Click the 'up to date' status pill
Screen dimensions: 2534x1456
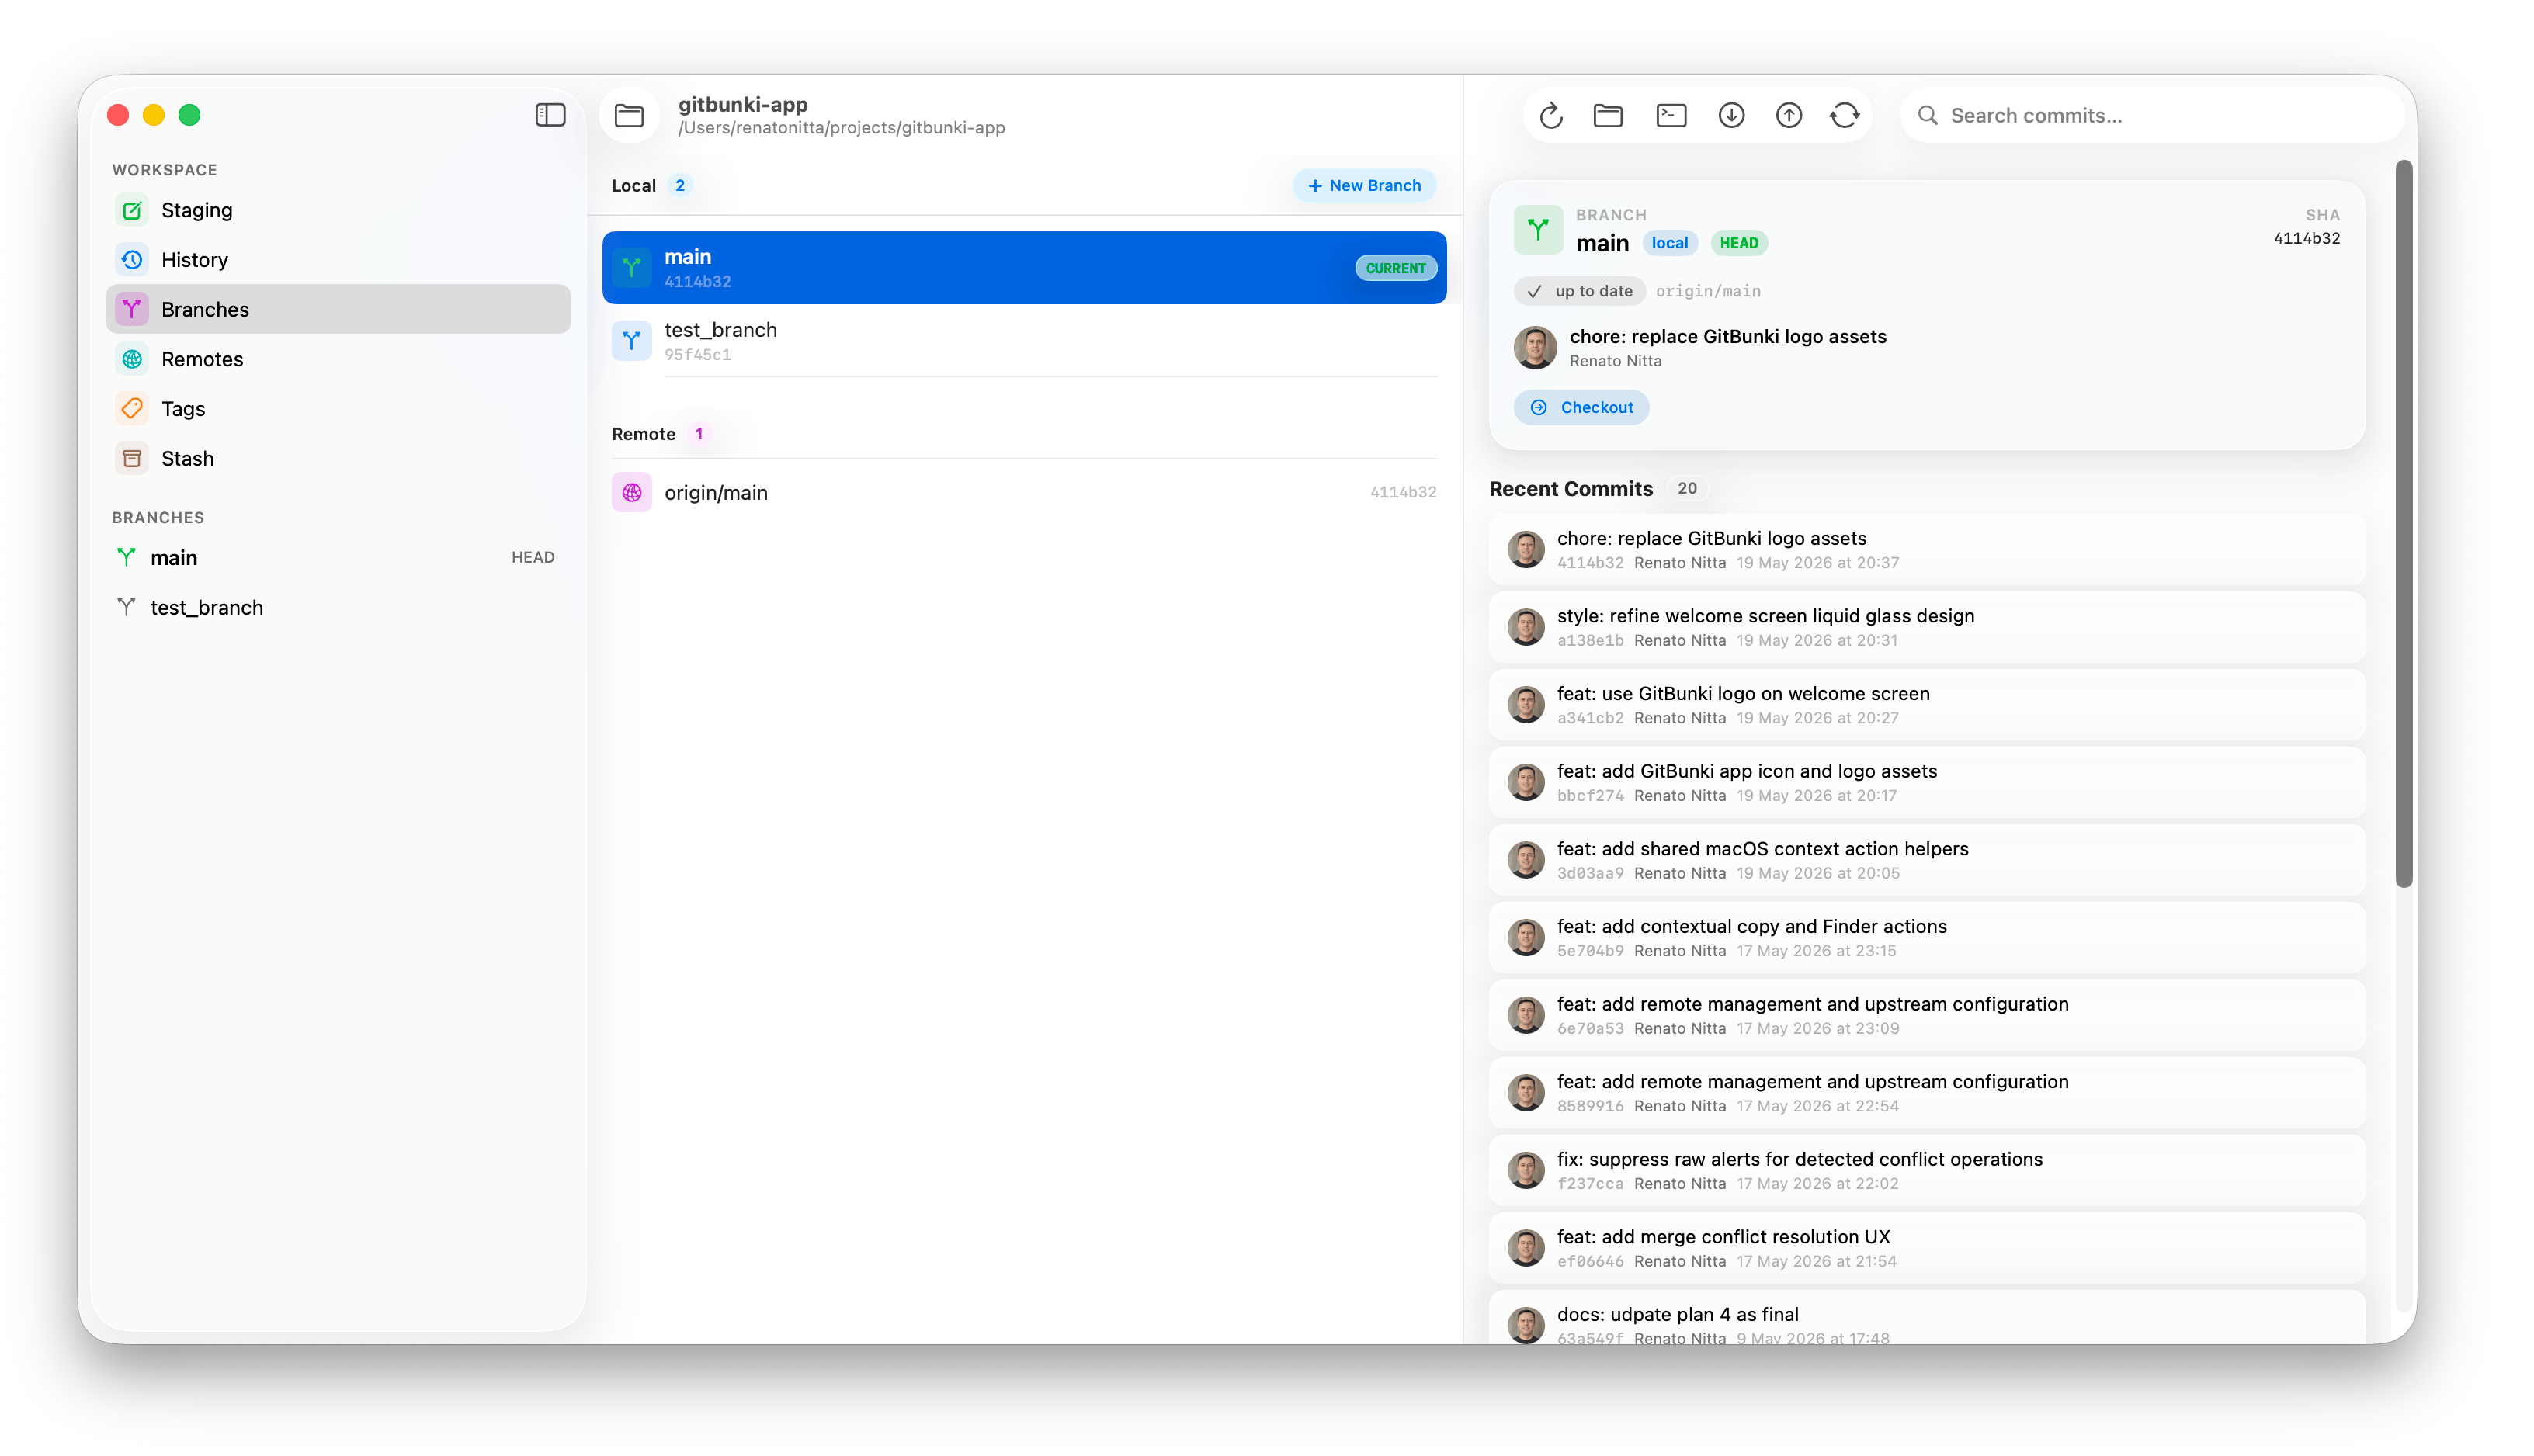point(1580,291)
